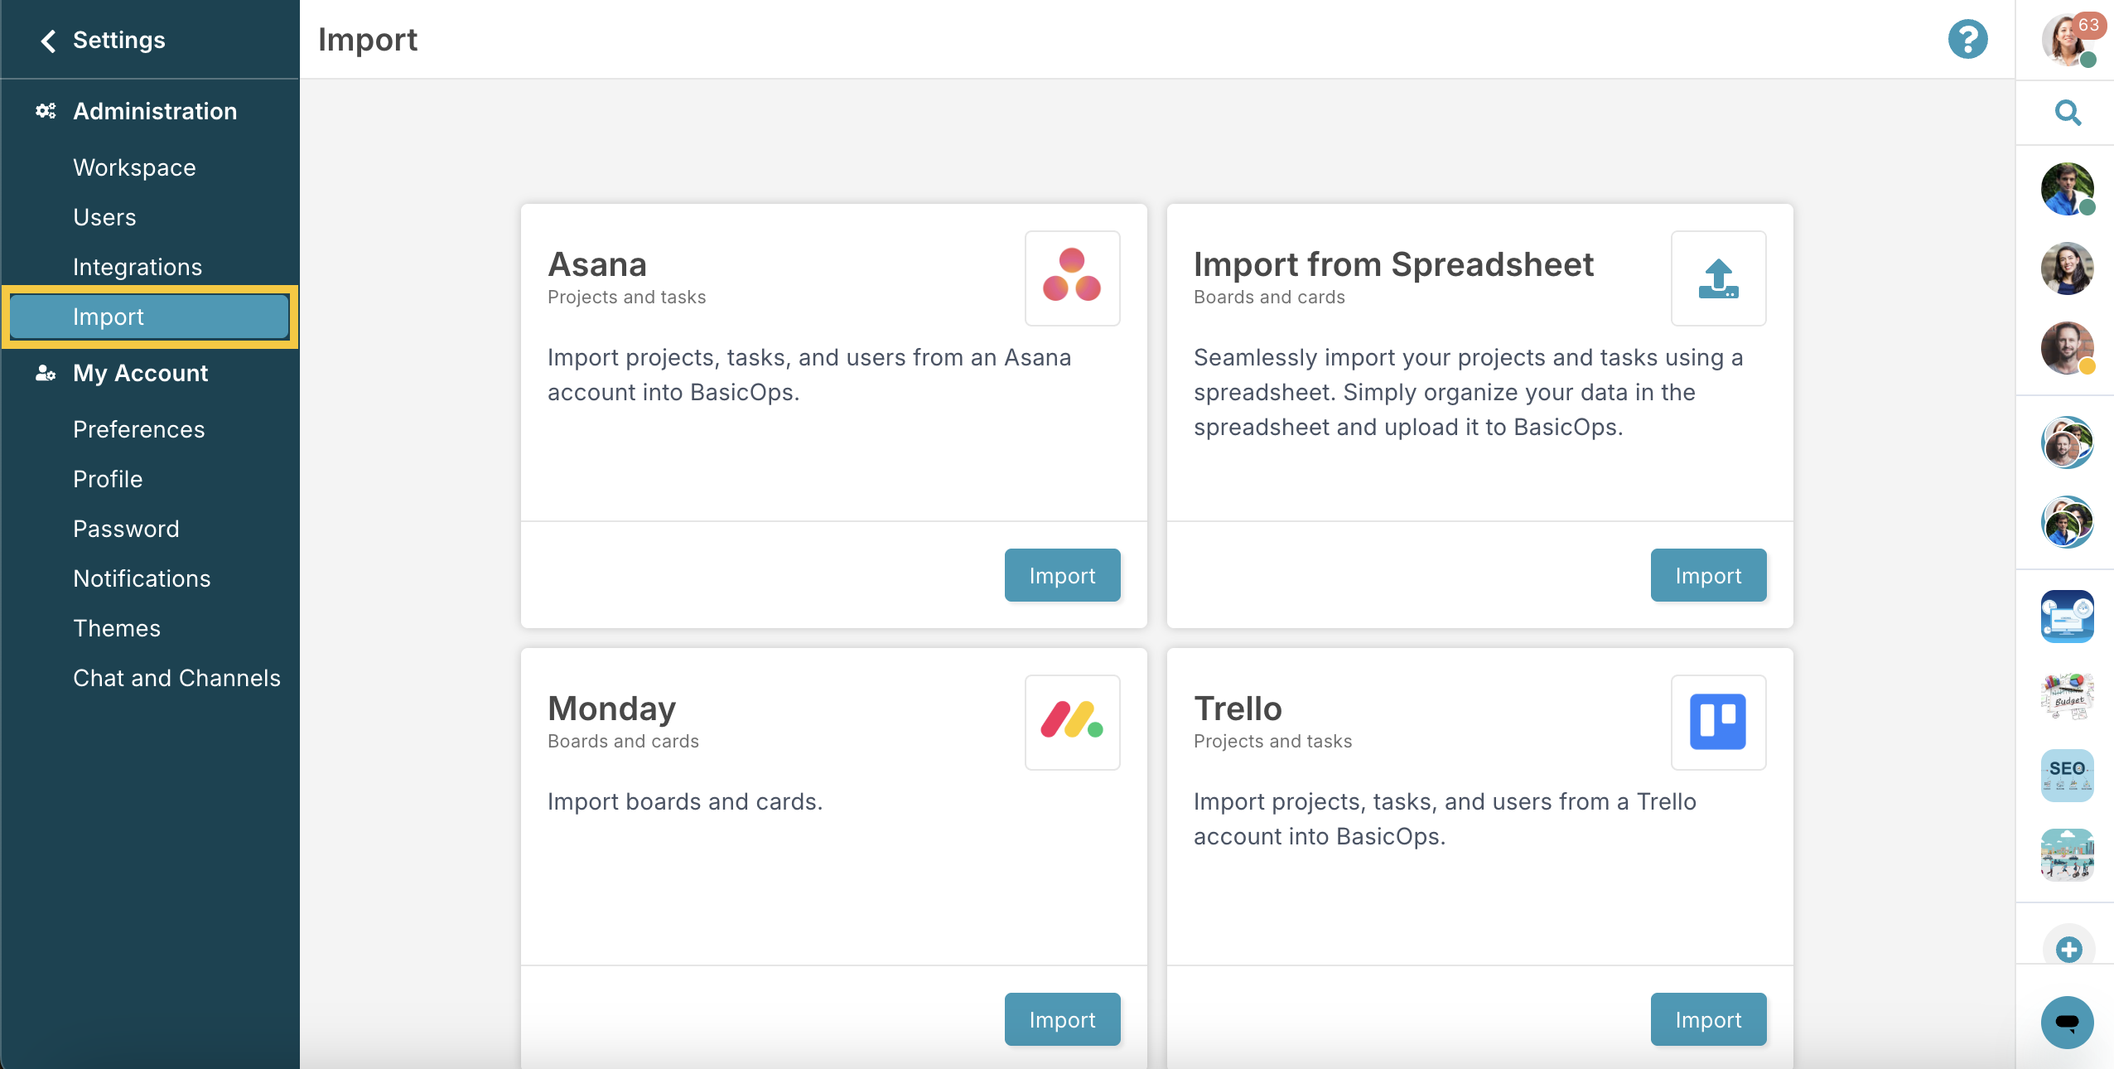This screenshot has width=2114, height=1069.
Task: Open the help question mark icon
Action: (x=1967, y=39)
